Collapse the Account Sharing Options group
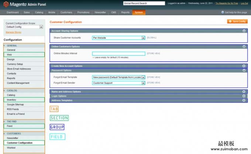Viewport: 251px width, 154px height. click(x=244, y=31)
